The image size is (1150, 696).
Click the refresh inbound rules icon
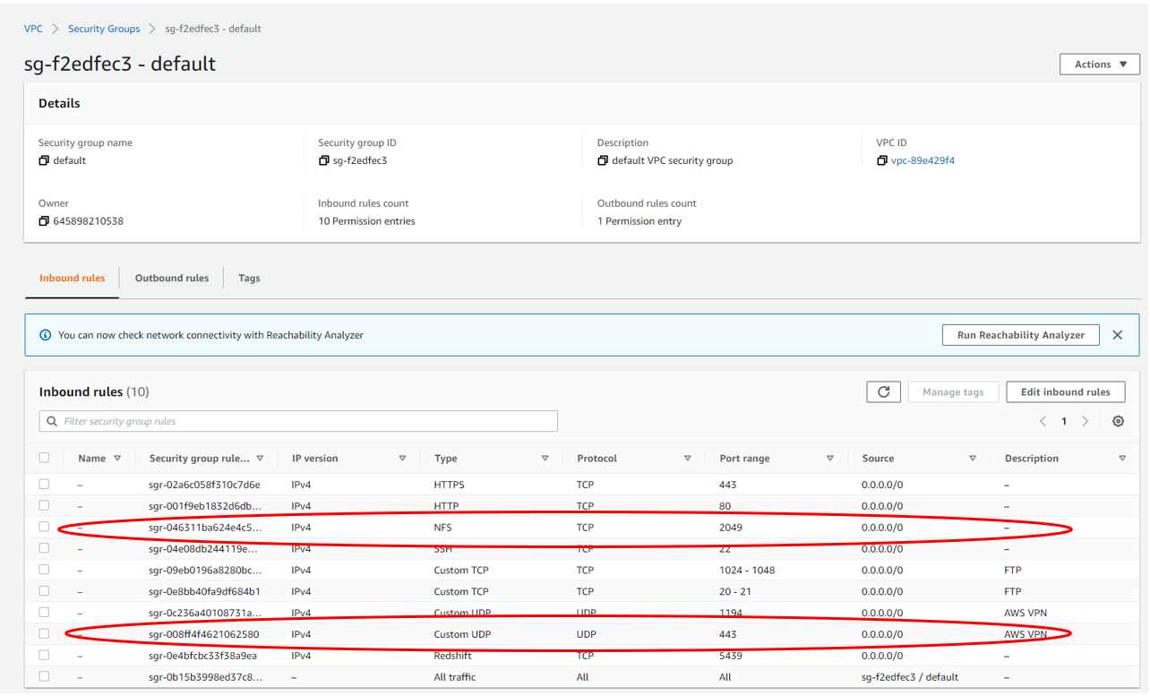[x=883, y=392]
